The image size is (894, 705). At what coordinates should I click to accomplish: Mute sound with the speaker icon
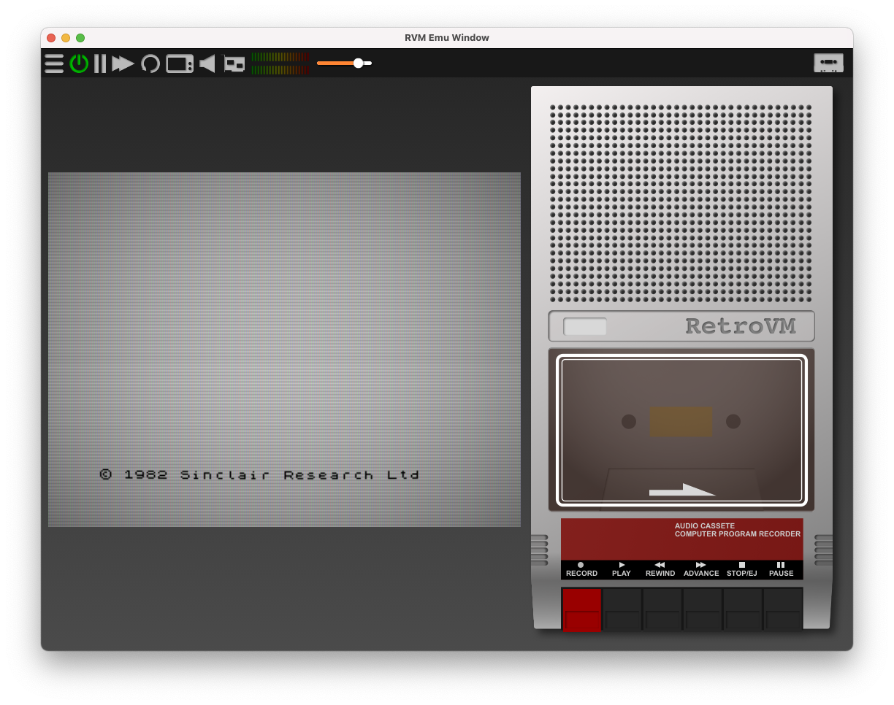coord(207,63)
